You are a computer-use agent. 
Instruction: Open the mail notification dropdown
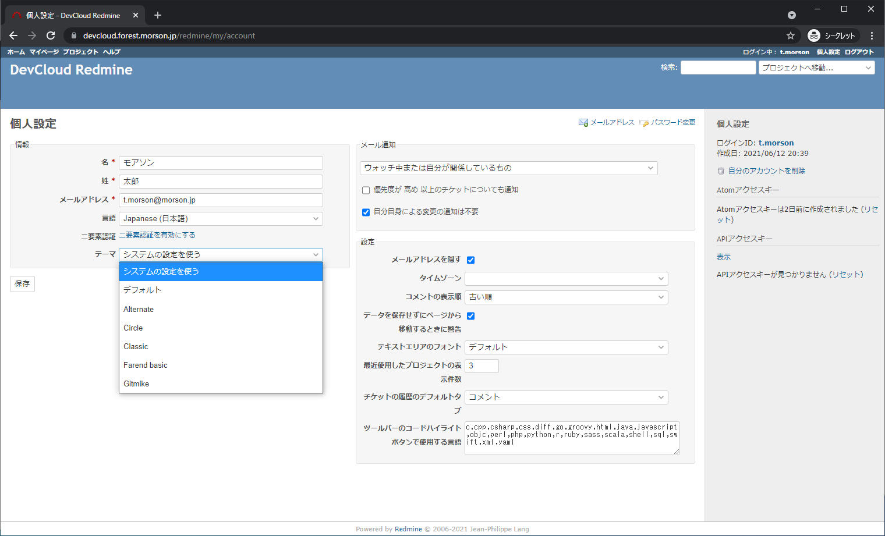(x=508, y=168)
